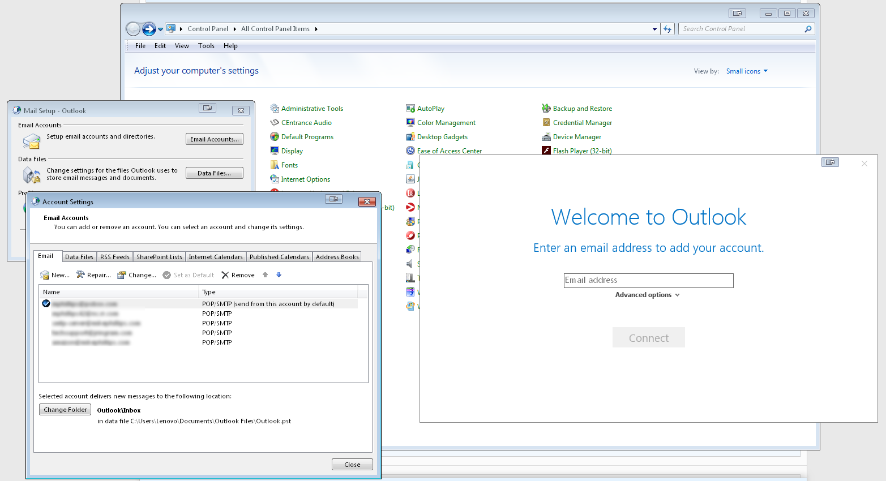Expand Advanced options in Welcome to Outlook
886x481 pixels.
tap(647, 295)
